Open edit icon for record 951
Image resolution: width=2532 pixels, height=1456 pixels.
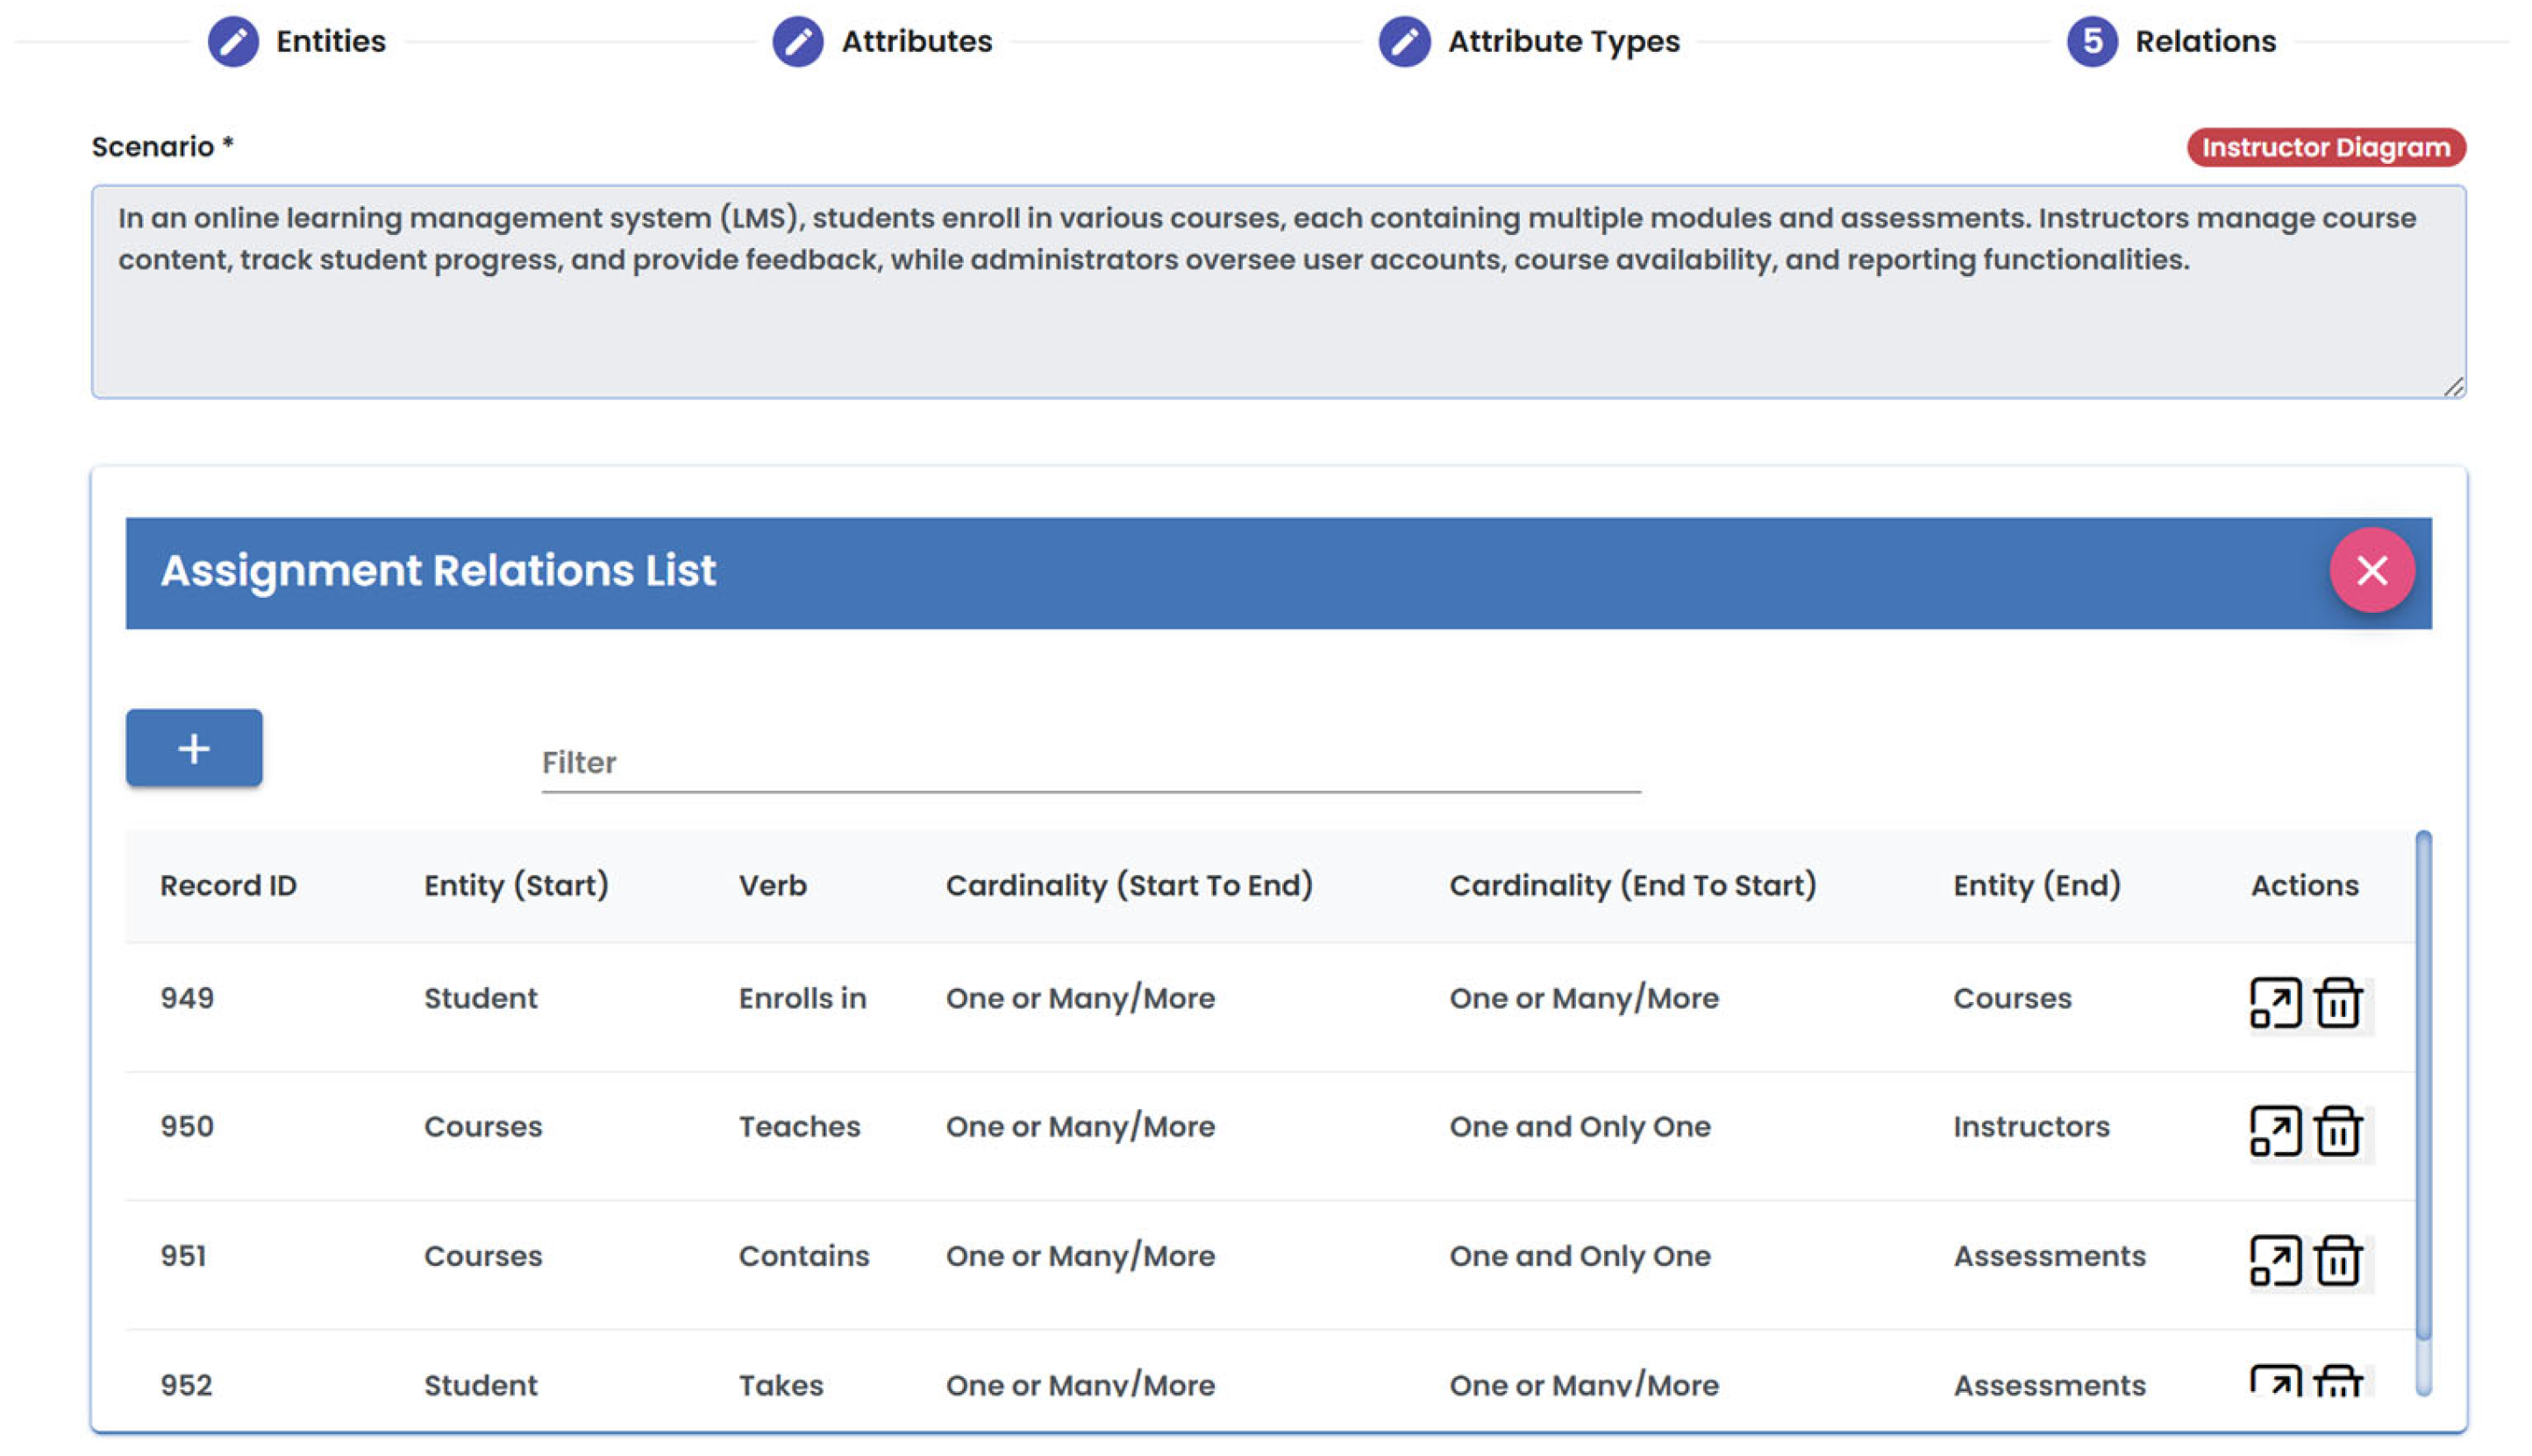pyautogui.click(x=2274, y=1260)
